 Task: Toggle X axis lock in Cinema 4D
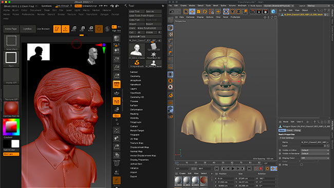[226, 11]
